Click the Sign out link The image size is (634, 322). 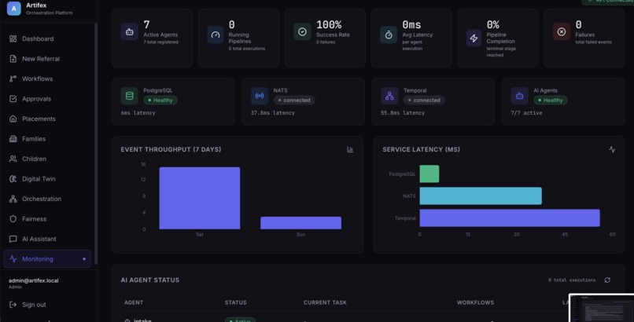tap(34, 305)
